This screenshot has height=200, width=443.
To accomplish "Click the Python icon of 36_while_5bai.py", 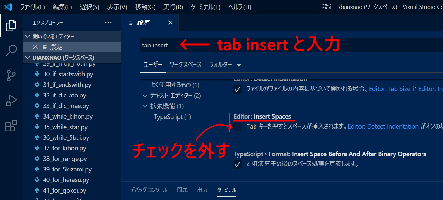I will (x=37, y=138).
